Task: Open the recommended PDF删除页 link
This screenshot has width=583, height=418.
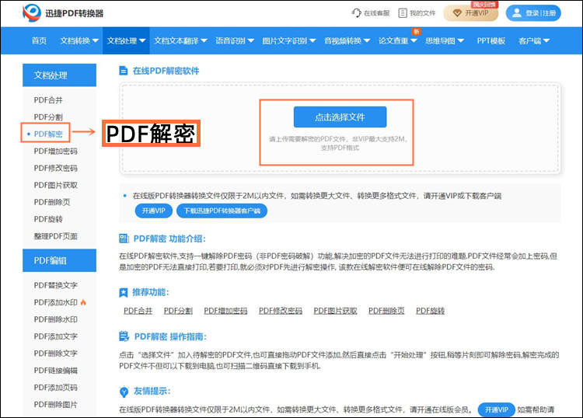Action: [386, 311]
